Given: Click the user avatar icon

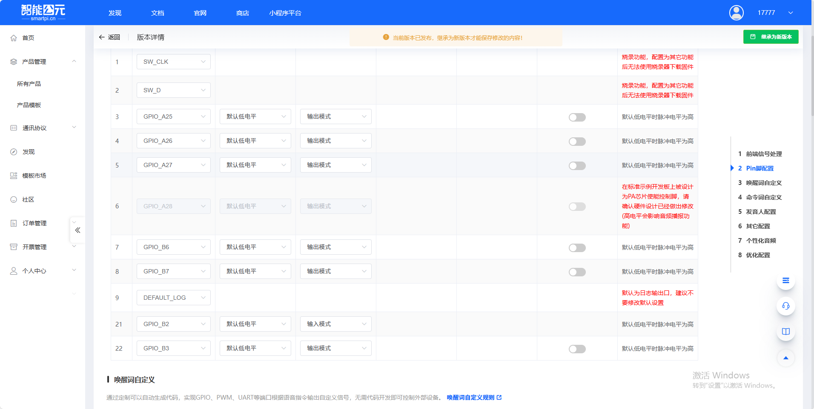Looking at the screenshot, I should click(x=736, y=13).
